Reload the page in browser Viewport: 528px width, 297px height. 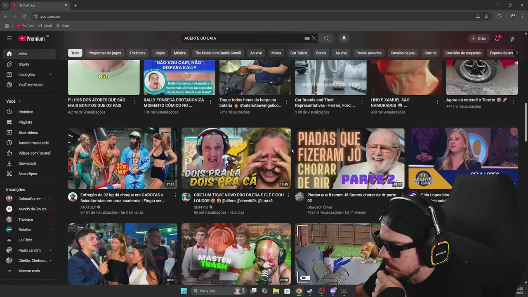(24, 16)
